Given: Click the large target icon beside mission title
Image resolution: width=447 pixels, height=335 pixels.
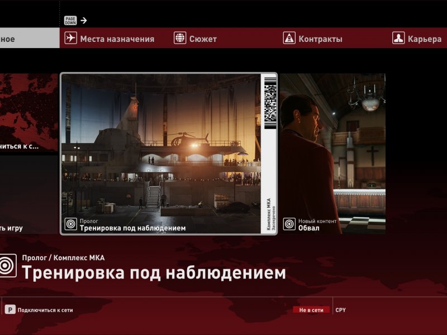Looking at the screenshot, I should [7, 266].
